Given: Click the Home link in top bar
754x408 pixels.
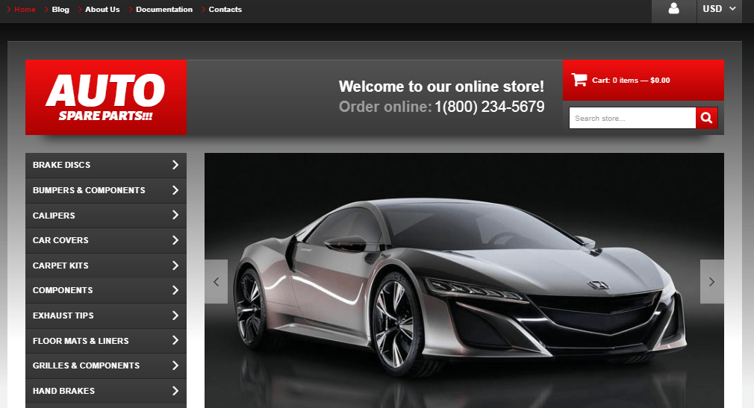Looking at the screenshot, I should pyautogui.click(x=25, y=10).
